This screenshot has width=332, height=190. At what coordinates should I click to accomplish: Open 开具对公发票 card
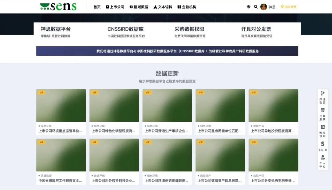[x=257, y=32]
